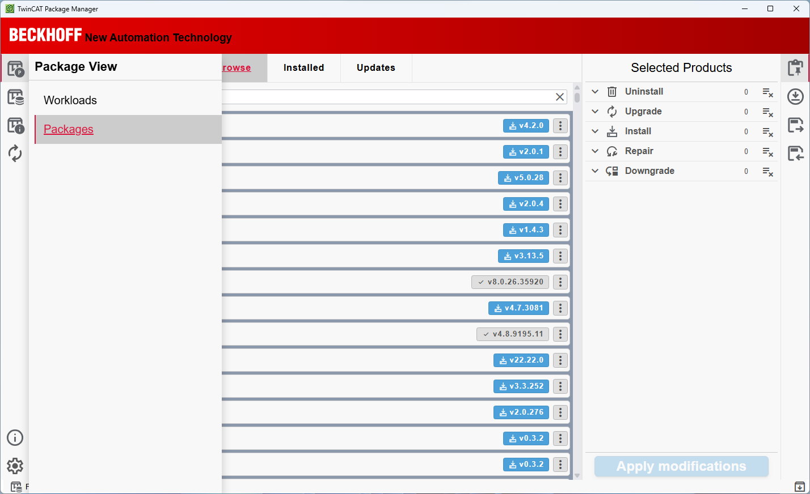Image resolution: width=810 pixels, height=494 pixels.
Task: Click the Apply modifications button
Action: pos(681,466)
